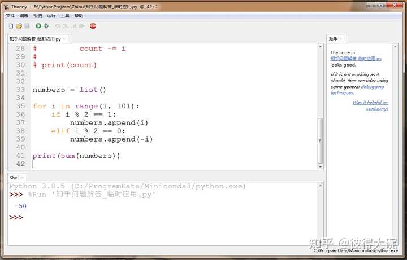Click line number 33 in the gutter
Viewport: 407px width, 260px height.
coord(20,90)
